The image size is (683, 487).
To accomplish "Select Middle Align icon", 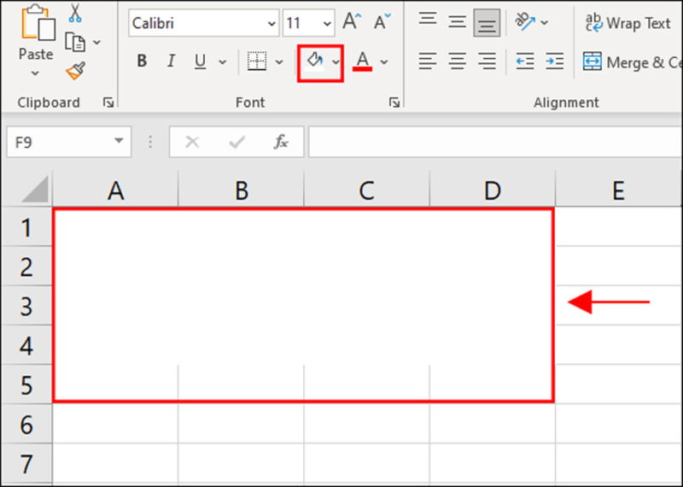I will coord(457,22).
